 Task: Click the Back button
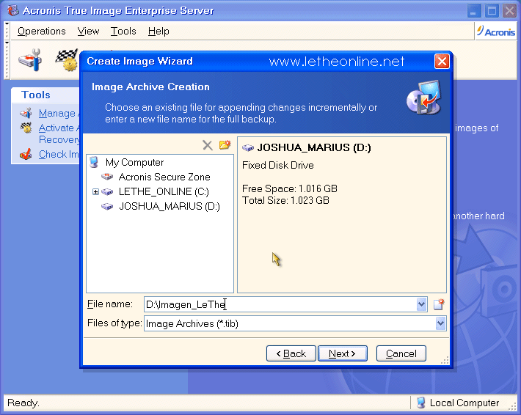(291, 353)
